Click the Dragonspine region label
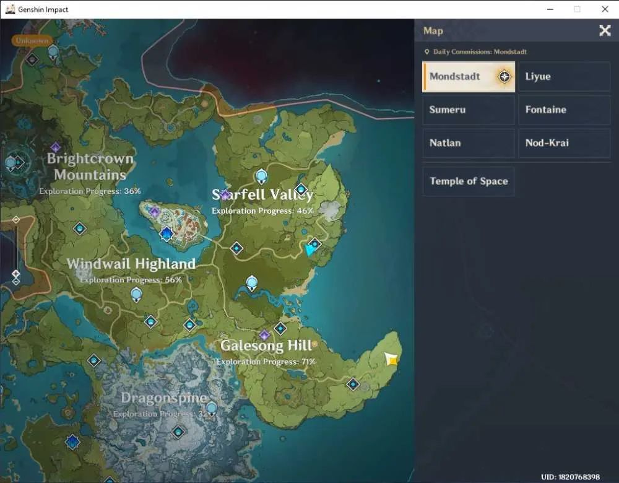Viewport: 619px width, 483px height. click(164, 398)
